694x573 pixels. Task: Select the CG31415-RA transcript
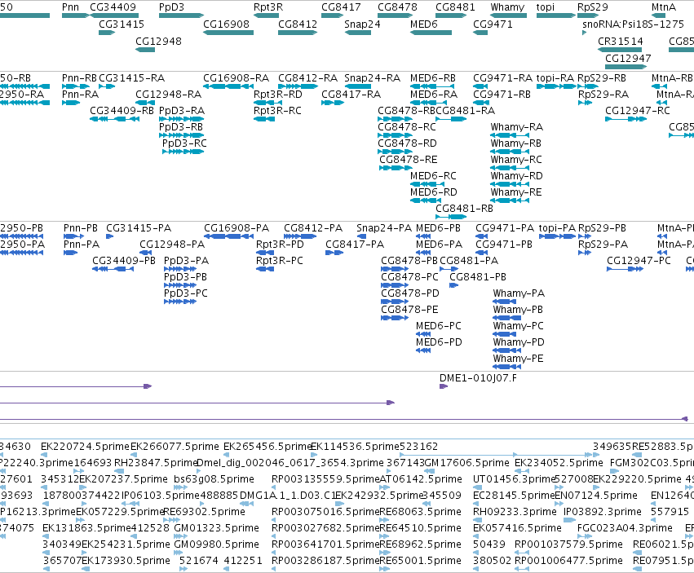[x=107, y=86]
